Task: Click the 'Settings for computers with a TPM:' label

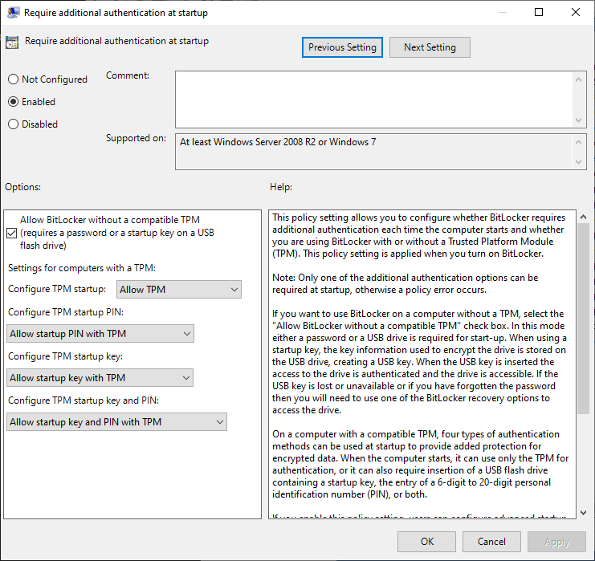Action: point(82,268)
